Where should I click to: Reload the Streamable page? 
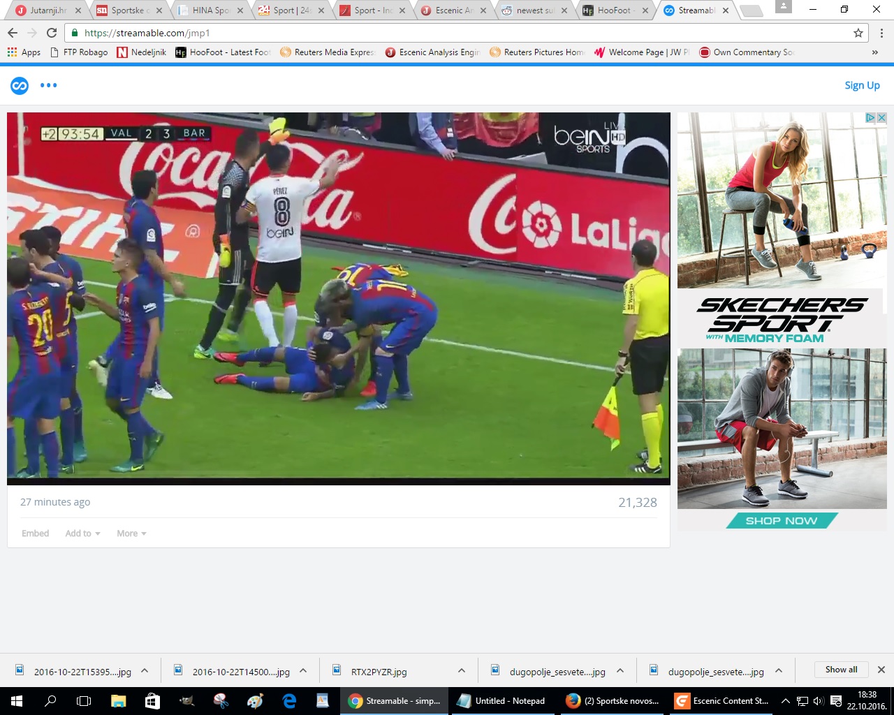[52, 32]
